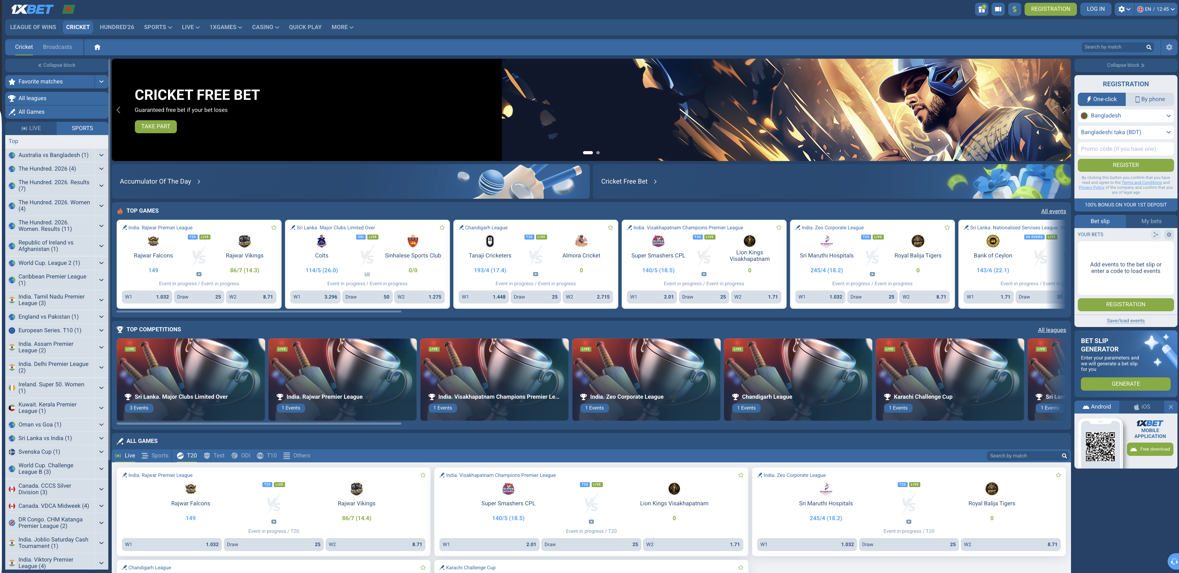This screenshot has width=1179, height=573.
Task: Click the support chat headset icon
Action: (x=1173, y=562)
